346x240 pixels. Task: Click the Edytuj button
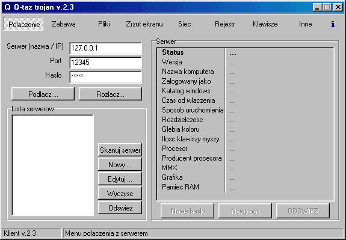120,179
